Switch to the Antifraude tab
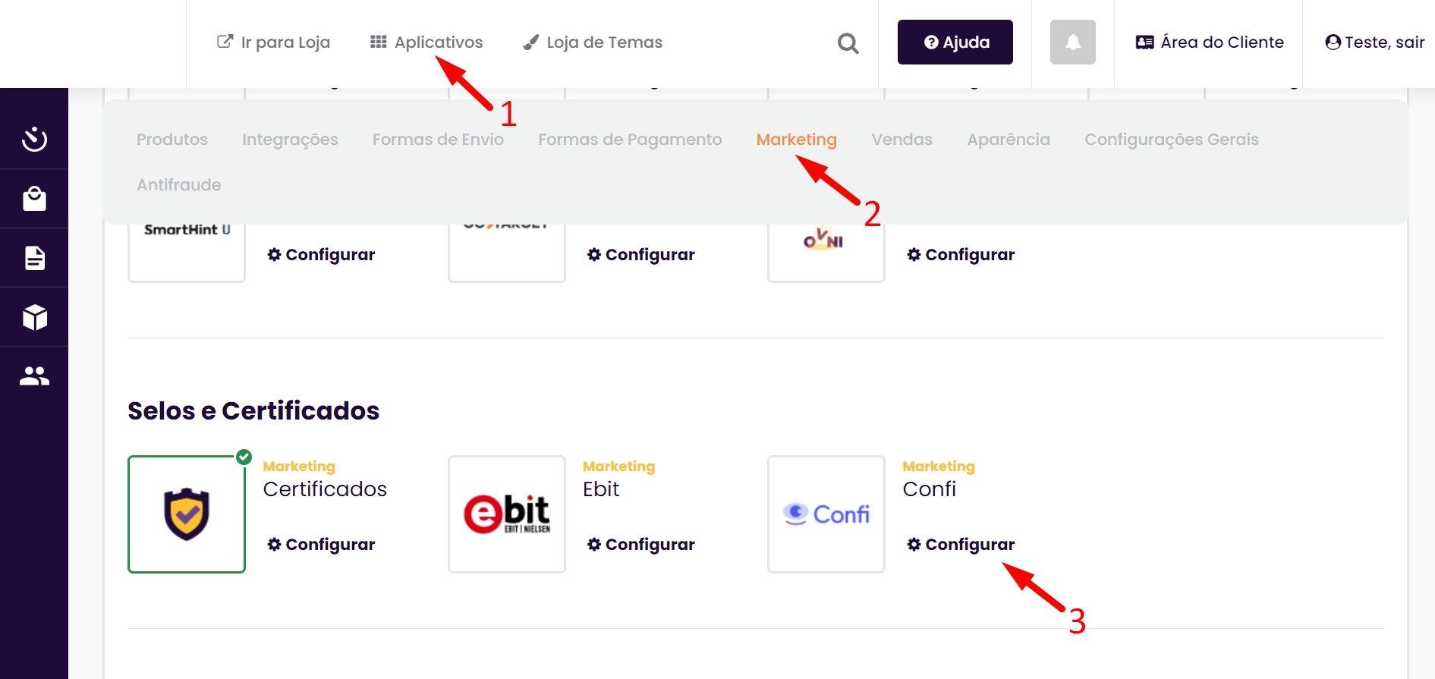The width and height of the screenshot is (1435, 679). pos(179,185)
